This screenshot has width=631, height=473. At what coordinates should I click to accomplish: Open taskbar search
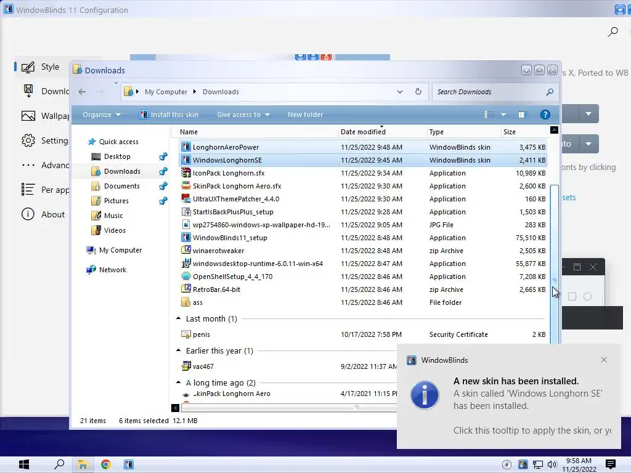pyautogui.click(x=59, y=464)
